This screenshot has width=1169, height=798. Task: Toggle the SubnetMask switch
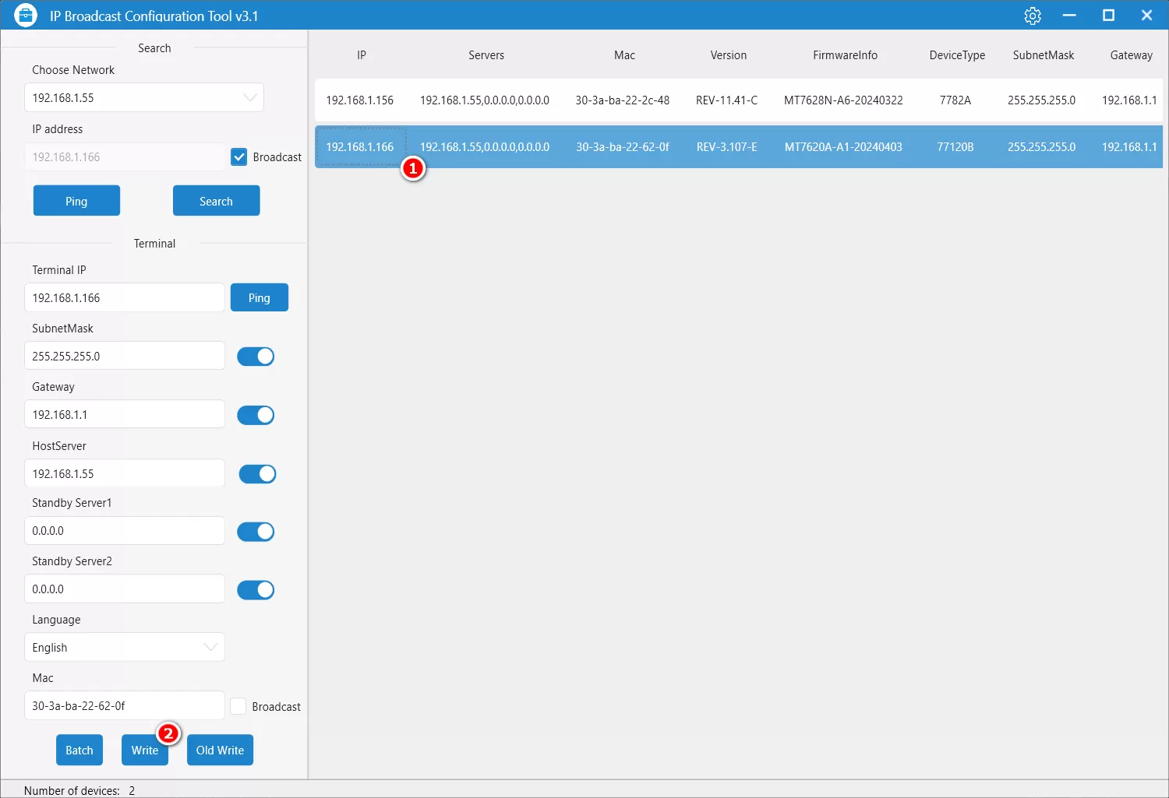[256, 357]
